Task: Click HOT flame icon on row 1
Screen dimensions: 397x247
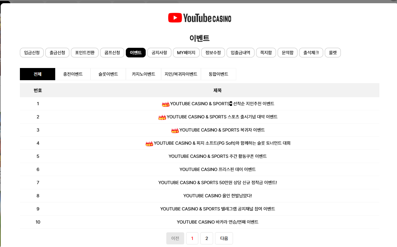Action: pos(166,104)
